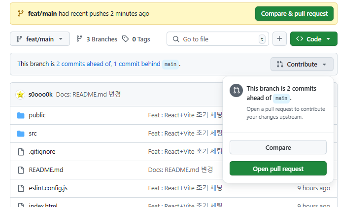Open the public folder
Screen dimensions: 339x207
(37, 115)
